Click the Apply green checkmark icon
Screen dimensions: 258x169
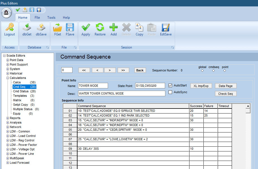pyautogui.click(x=86, y=27)
